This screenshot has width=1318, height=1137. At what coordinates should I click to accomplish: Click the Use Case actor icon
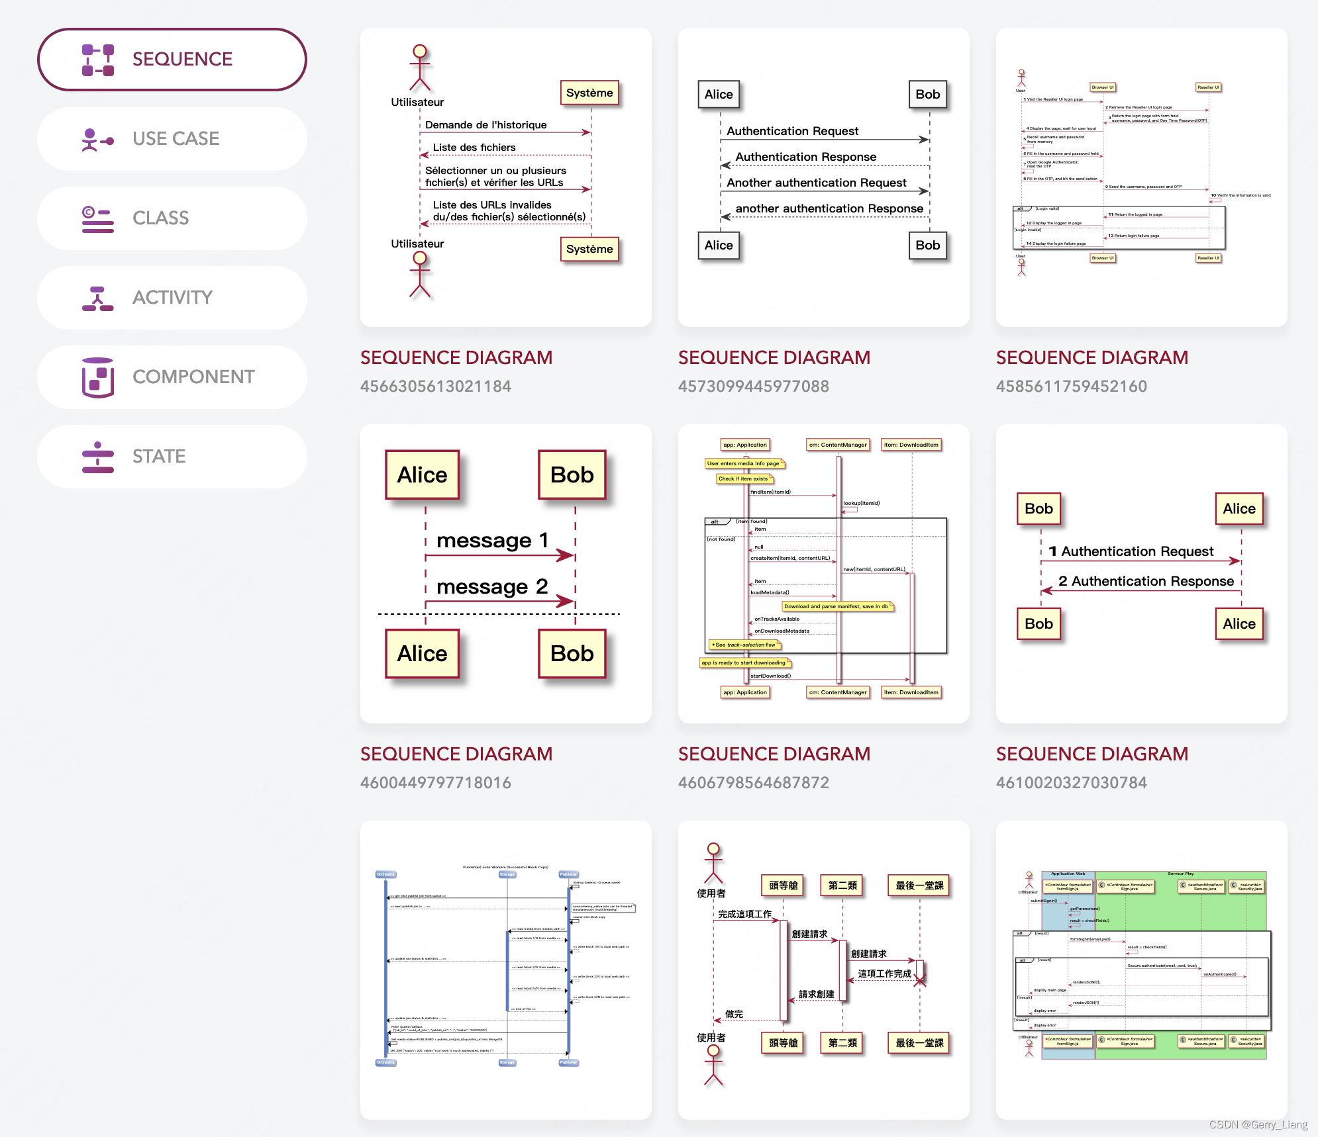coord(97,139)
